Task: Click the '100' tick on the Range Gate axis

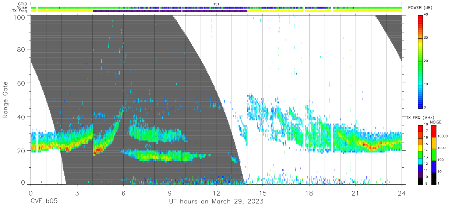Action: (x=19, y=17)
